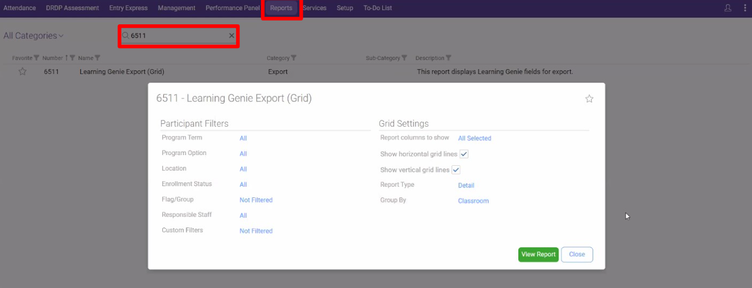Click the Name column header
The image size is (752, 288).
click(86, 58)
